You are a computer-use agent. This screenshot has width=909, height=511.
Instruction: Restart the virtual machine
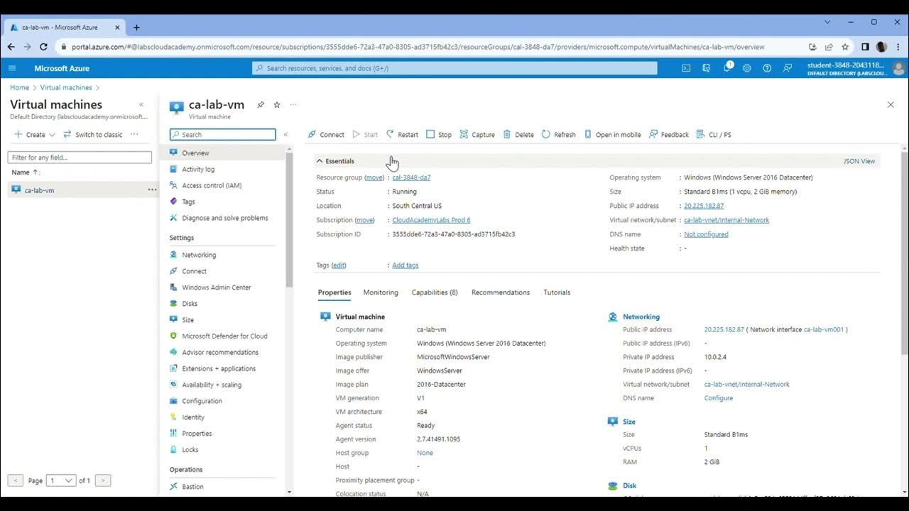[402, 134]
